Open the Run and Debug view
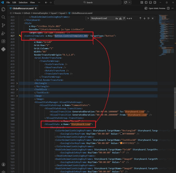This screenshot has width=176, height=173. pyautogui.click(x=3, y=33)
